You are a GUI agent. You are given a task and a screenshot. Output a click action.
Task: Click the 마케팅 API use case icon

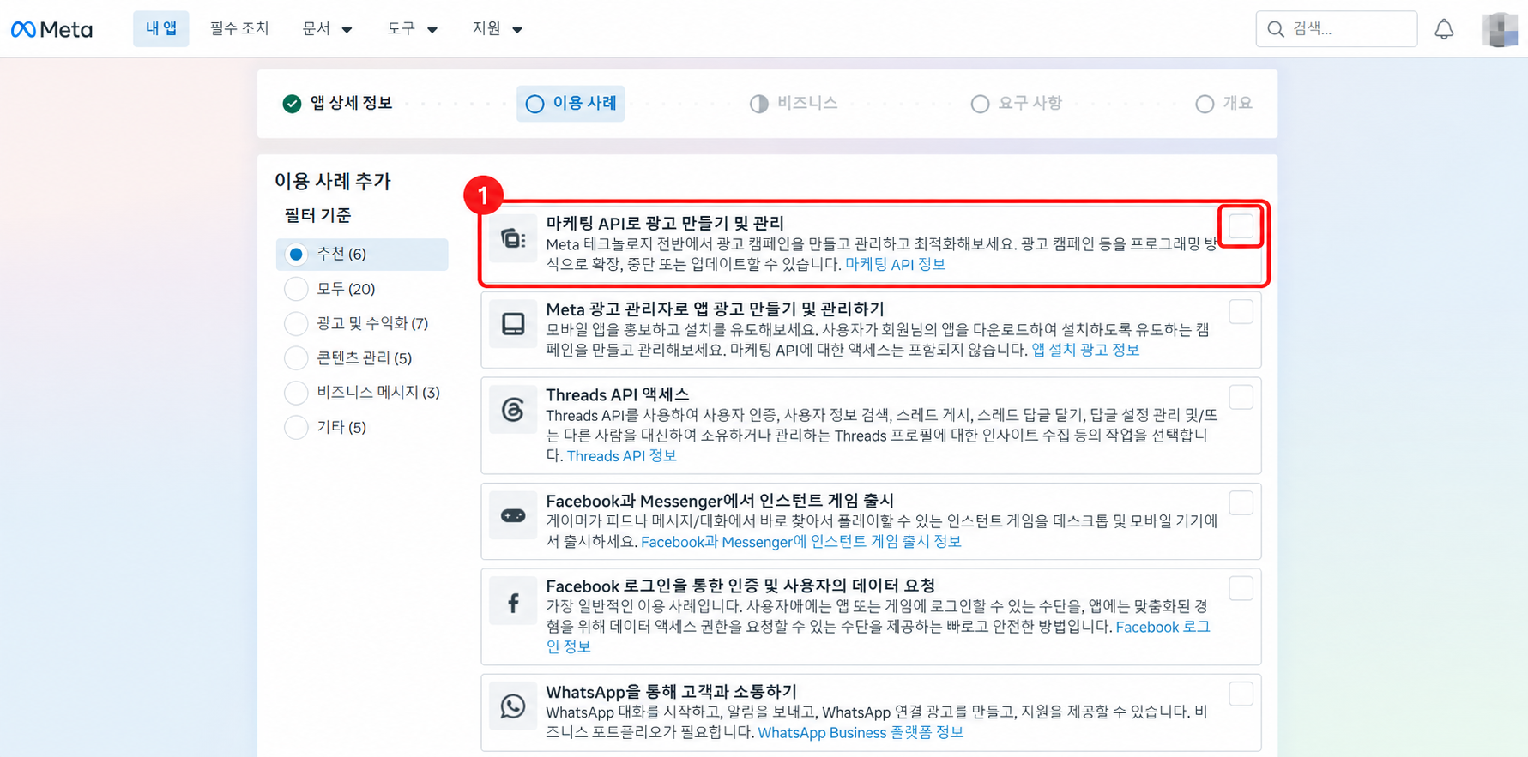tap(513, 238)
